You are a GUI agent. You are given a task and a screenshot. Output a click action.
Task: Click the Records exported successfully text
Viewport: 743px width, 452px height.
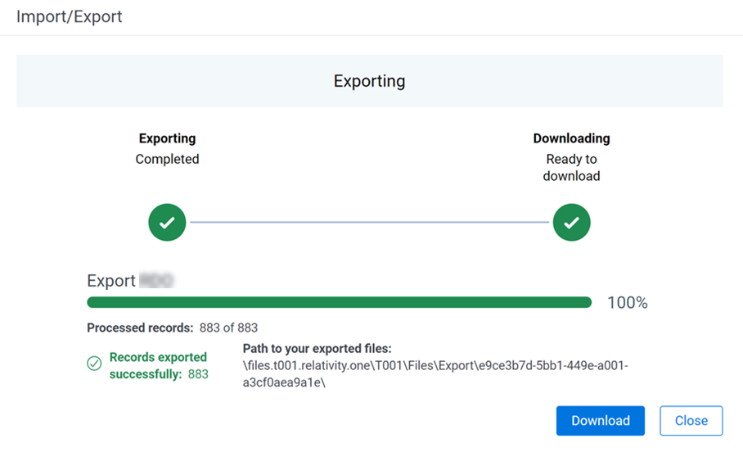point(158,366)
